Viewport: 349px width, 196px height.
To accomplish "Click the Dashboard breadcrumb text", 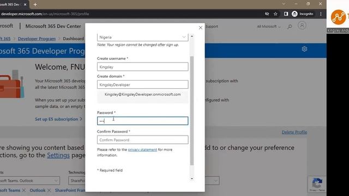I will 73,39.
